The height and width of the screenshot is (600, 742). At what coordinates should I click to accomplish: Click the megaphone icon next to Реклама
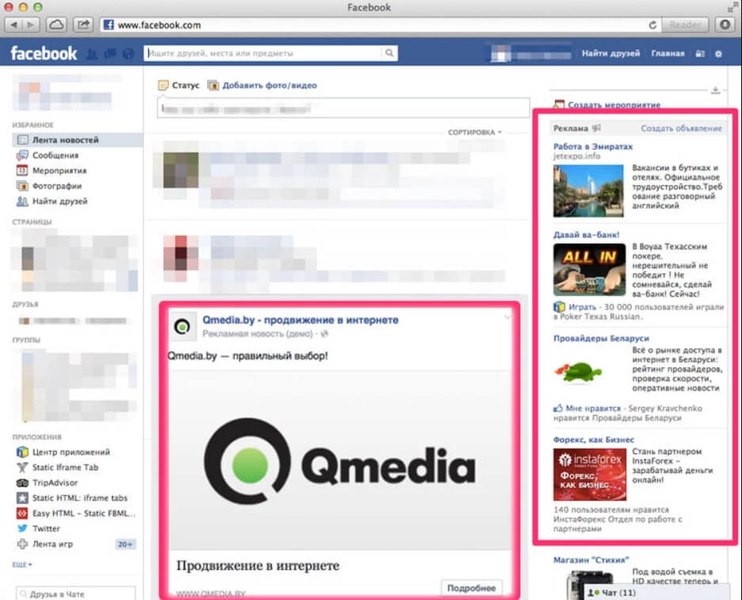coord(596,127)
